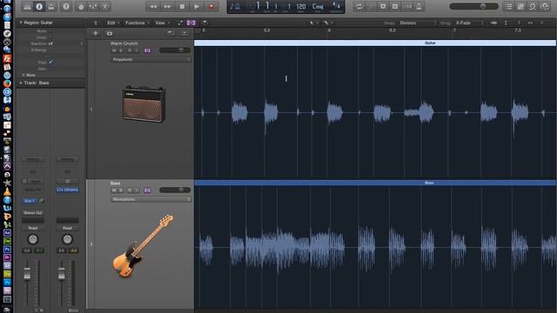Expand the Track: Bass disclosure triangle
The width and height of the screenshot is (557, 313).
point(21,83)
